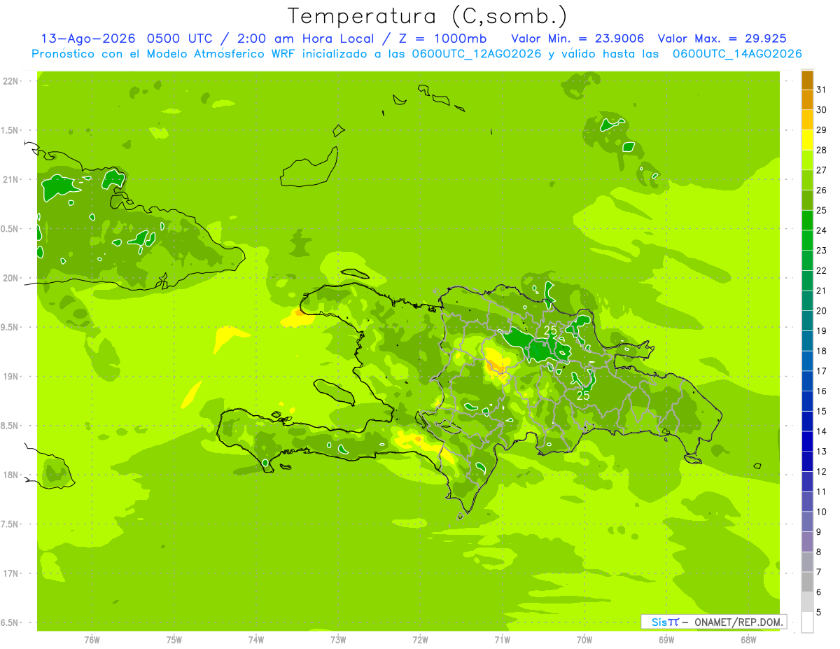The image size is (840, 649).
Task: Click the "71W" longitude label
Action: coord(502,640)
